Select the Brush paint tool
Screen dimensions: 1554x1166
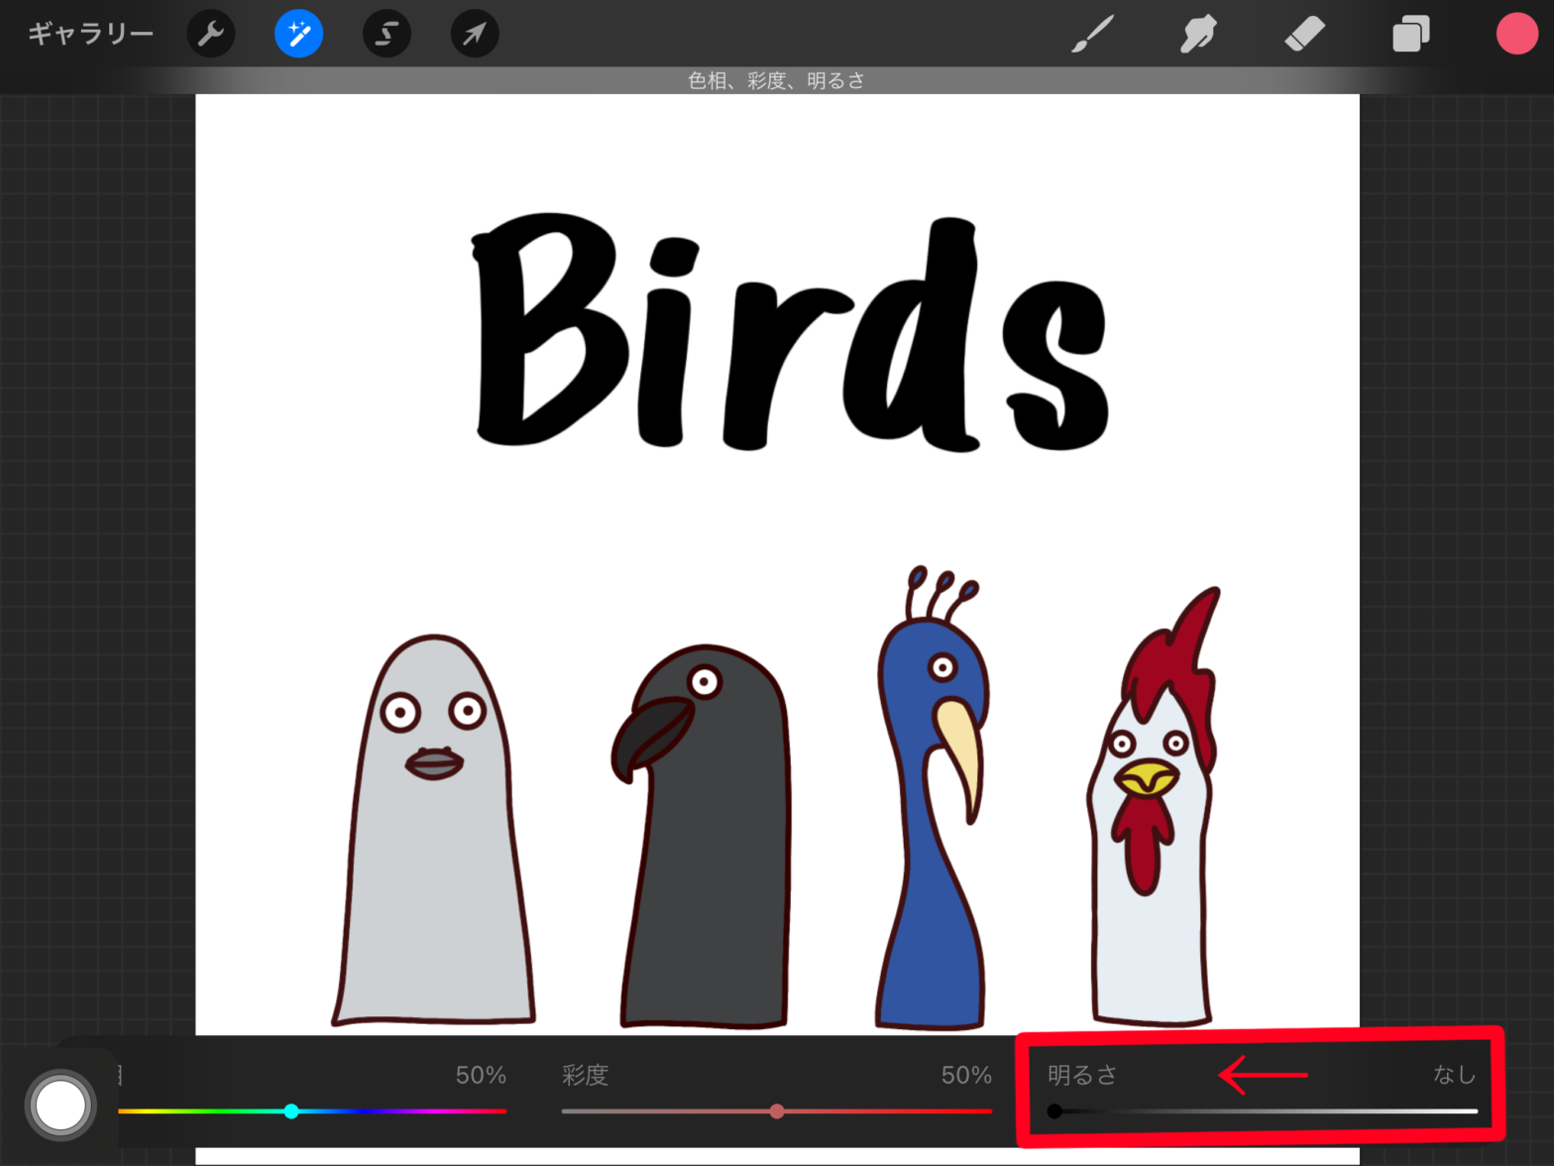tap(1092, 34)
